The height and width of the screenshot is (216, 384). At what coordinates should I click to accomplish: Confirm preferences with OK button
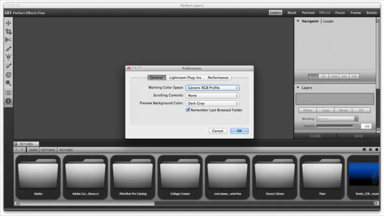coord(239,131)
